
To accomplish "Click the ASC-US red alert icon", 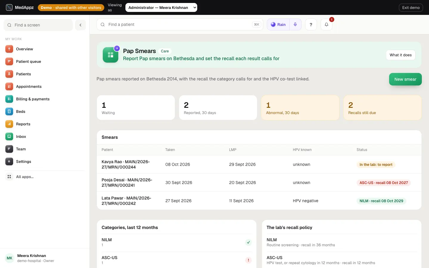I will pyautogui.click(x=248, y=260).
